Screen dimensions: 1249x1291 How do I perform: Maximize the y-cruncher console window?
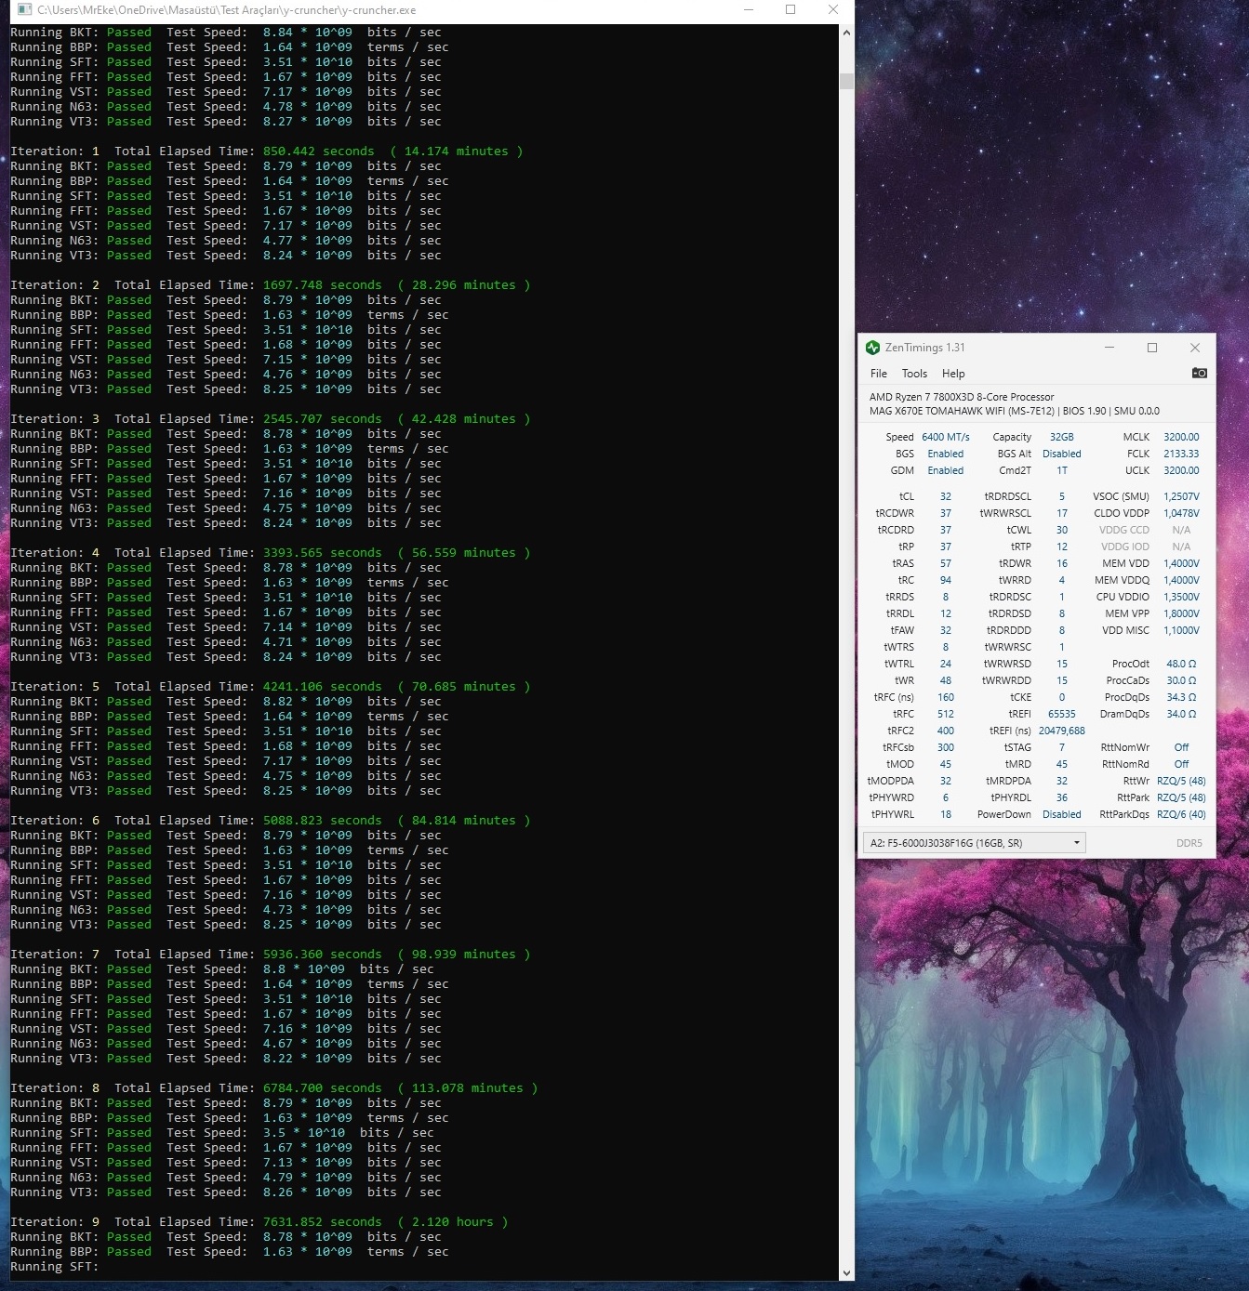pos(791,9)
